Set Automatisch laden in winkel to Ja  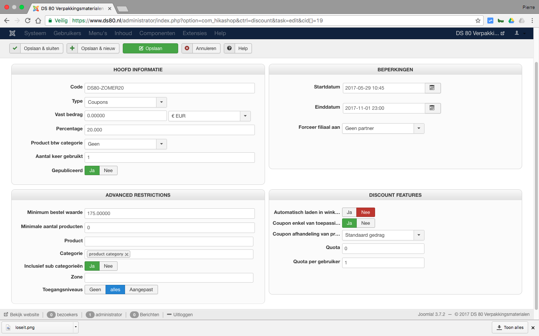349,212
